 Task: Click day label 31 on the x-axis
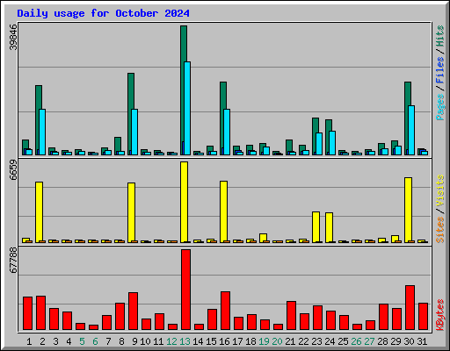422,341
